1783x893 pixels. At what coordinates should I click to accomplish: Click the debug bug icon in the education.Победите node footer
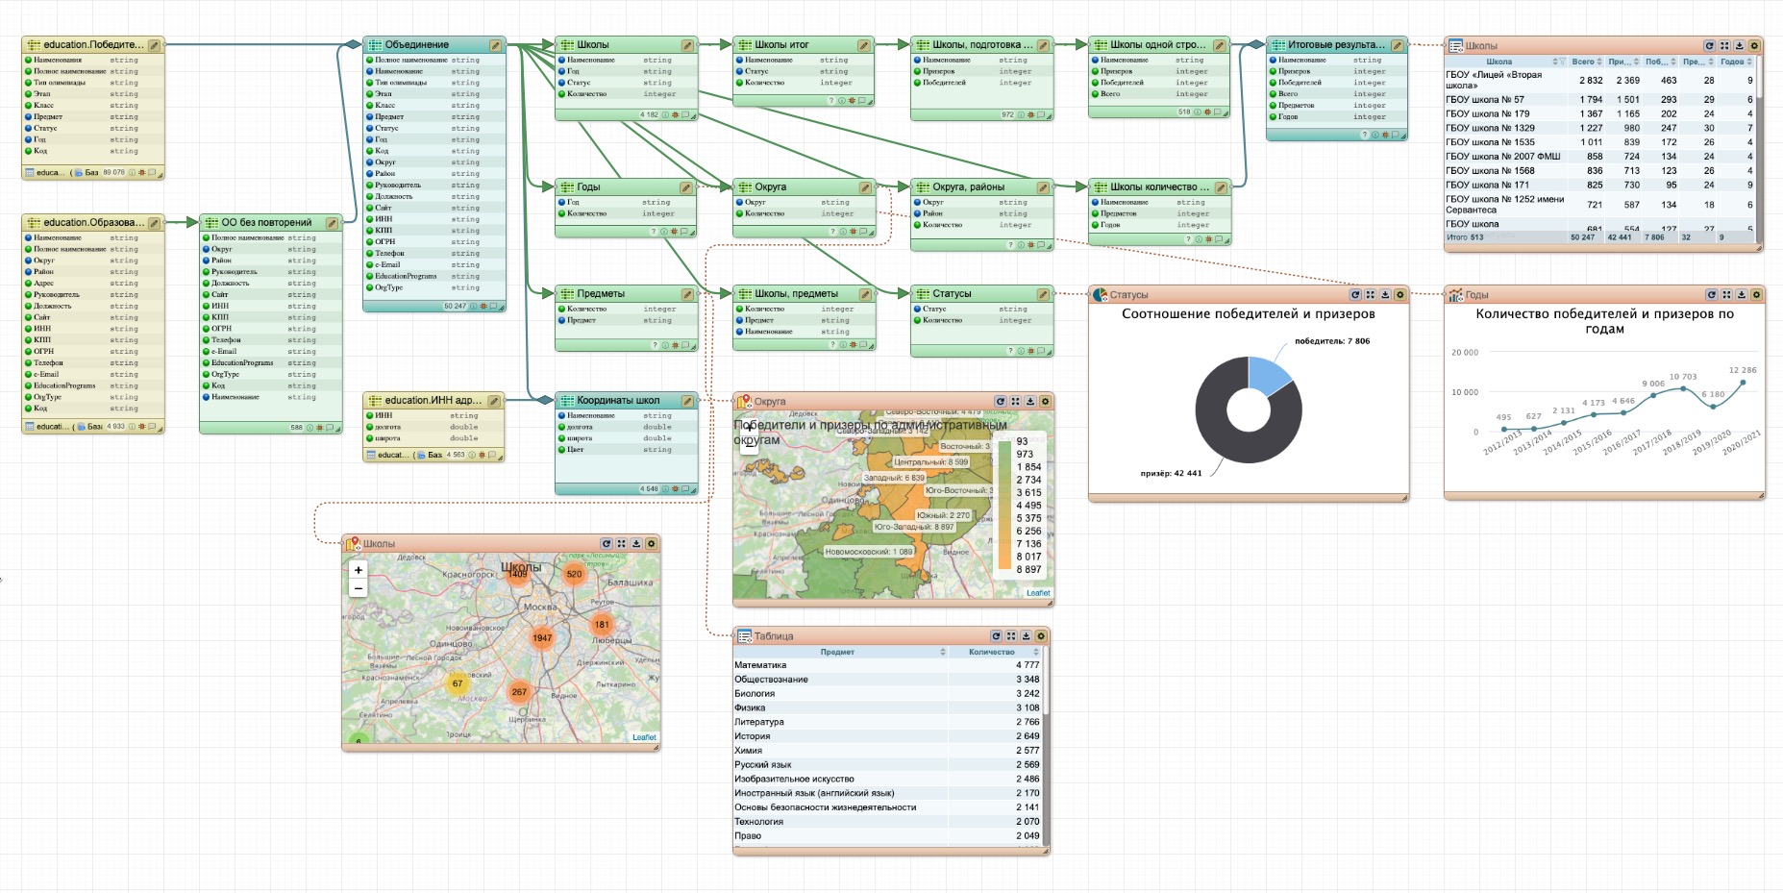point(142,173)
